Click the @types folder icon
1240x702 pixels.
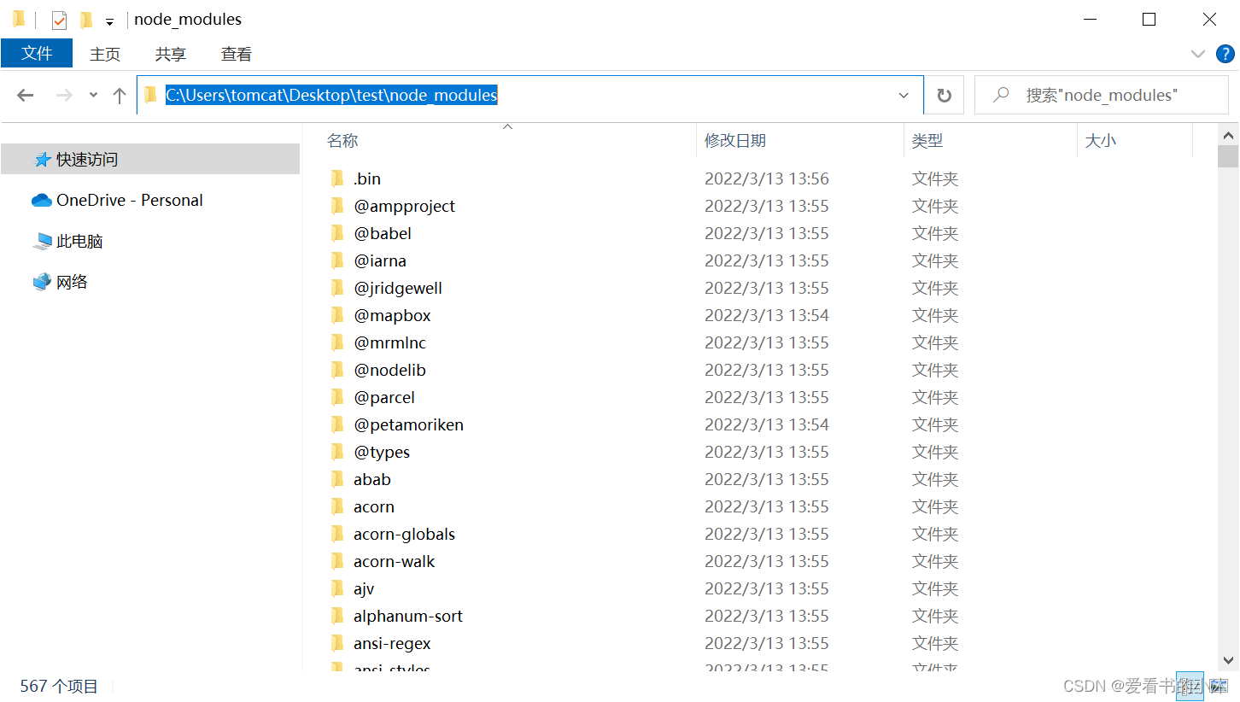337,452
